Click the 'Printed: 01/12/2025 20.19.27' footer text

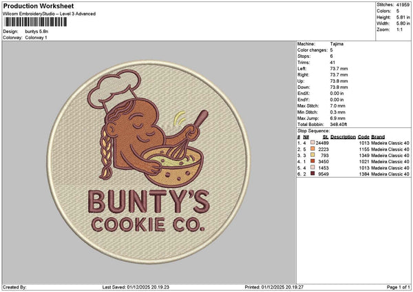tap(274, 287)
